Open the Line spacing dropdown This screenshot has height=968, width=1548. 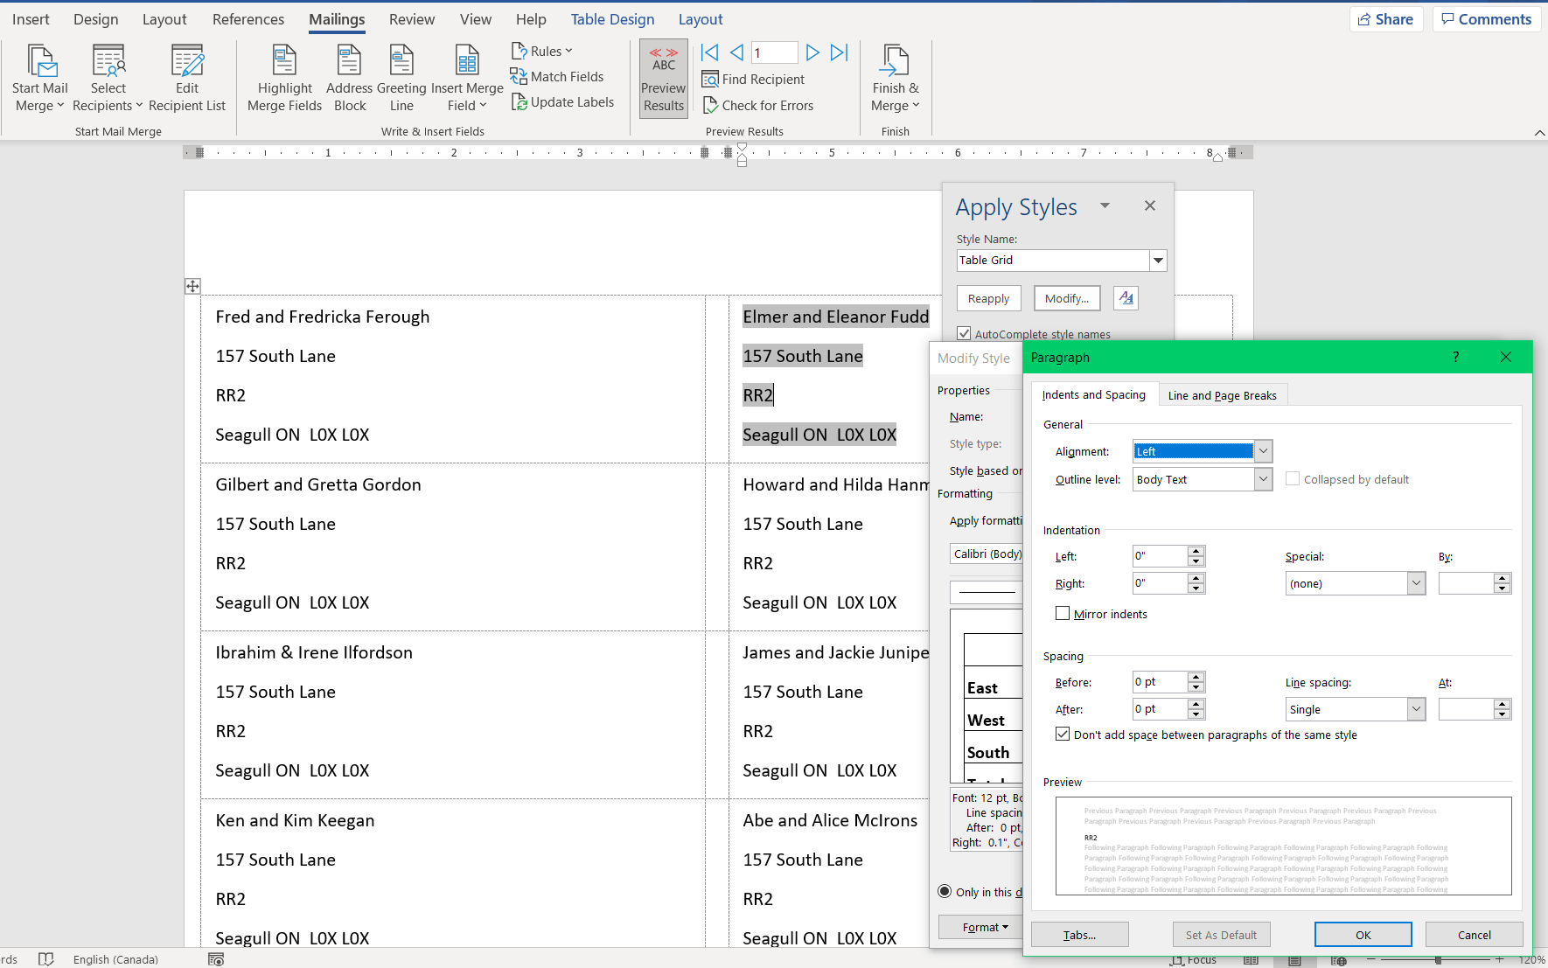pos(1417,709)
